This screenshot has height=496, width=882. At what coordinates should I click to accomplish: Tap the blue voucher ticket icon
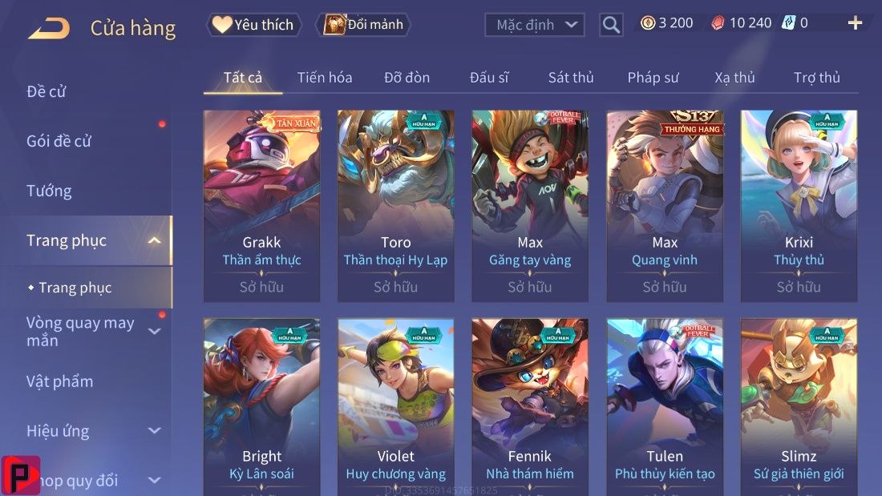[x=789, y=23]
